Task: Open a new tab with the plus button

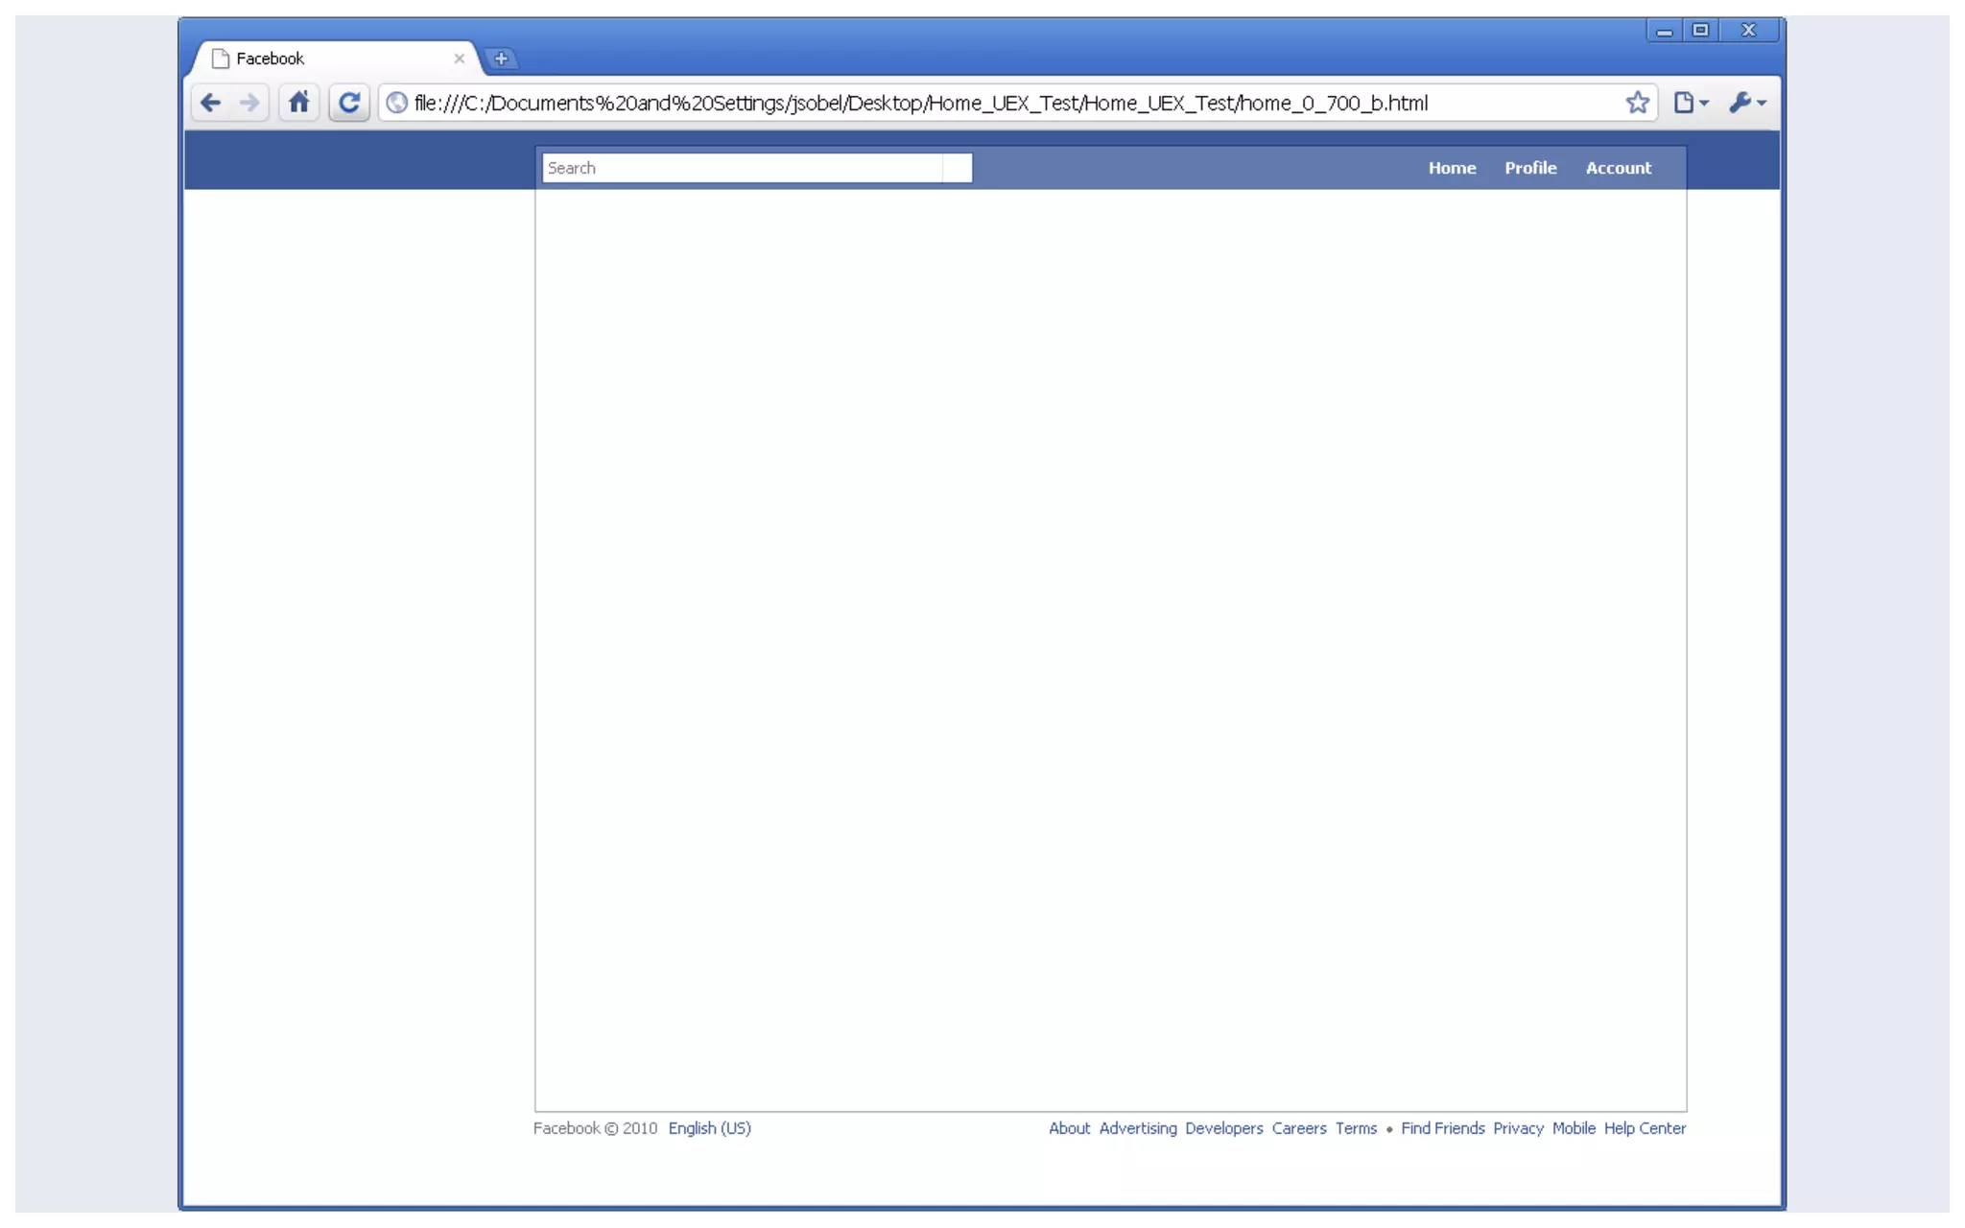Action: coord(501,59)
